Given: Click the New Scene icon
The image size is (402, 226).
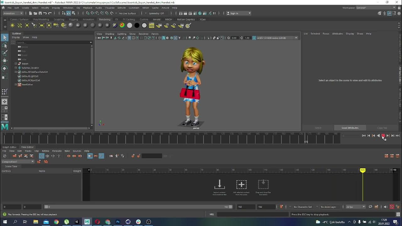Looking at the screenshot, I should (30, 13).
